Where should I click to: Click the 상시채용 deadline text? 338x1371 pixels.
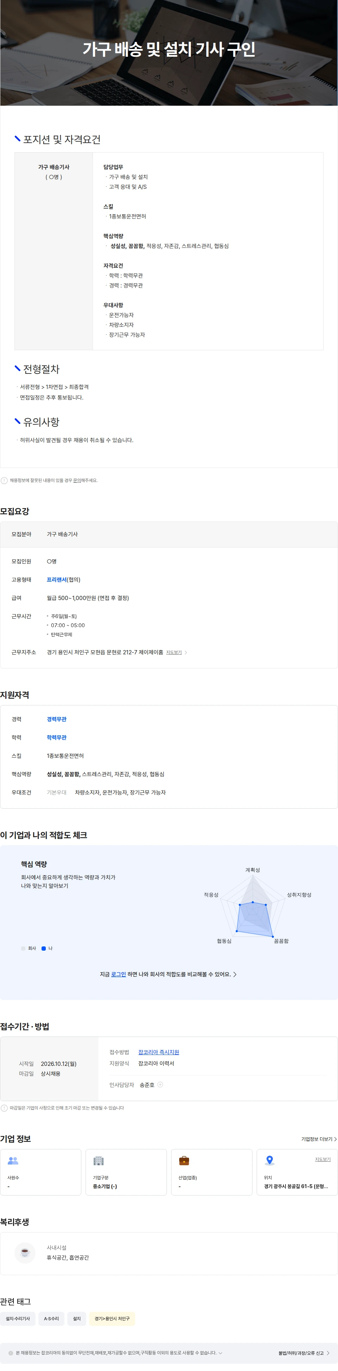click(50, 1074)
